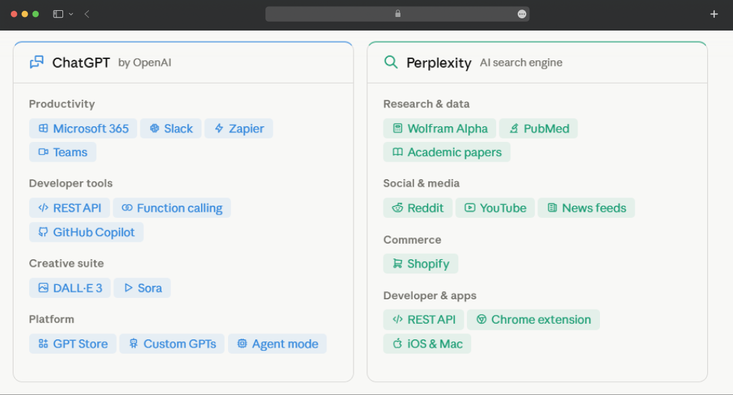Click the address bar more options button
The image size is (733, 395).
click(x=522, y=14)
